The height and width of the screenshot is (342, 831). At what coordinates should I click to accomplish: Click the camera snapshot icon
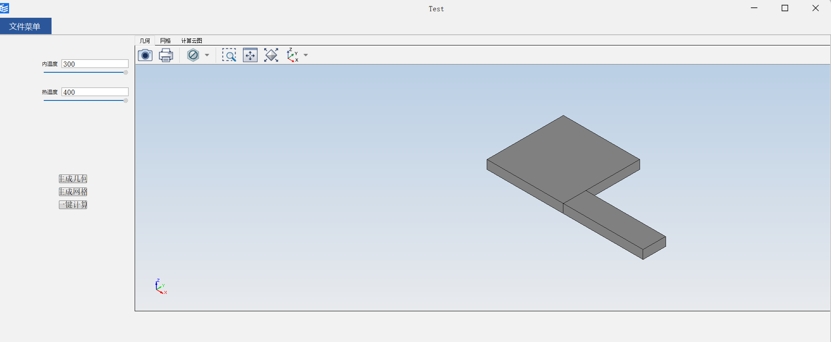(145, 55)
